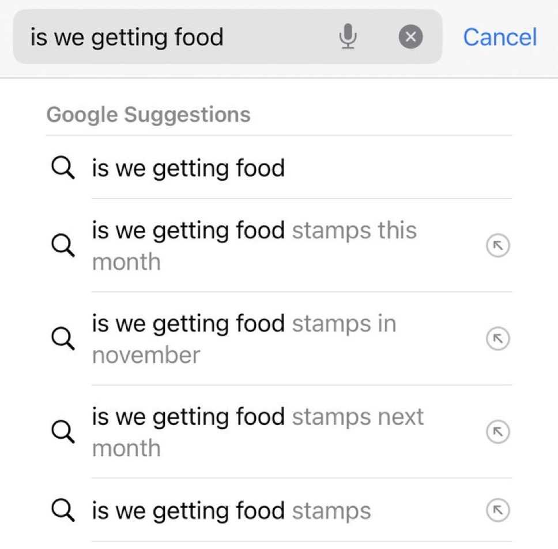Pick the 'food stamps in november' suggestion
The image size is (558, 549).
[244, 339]
